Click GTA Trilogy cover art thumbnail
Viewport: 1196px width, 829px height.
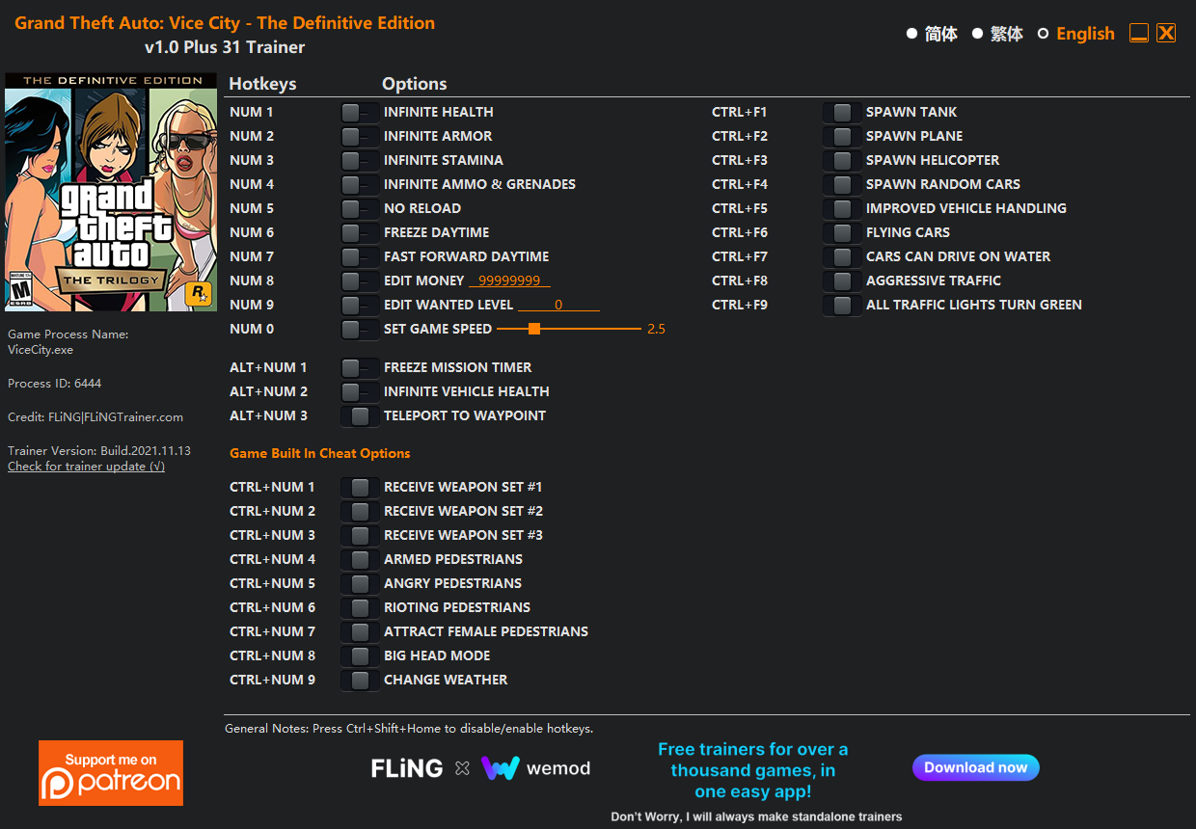click(111, 192)
